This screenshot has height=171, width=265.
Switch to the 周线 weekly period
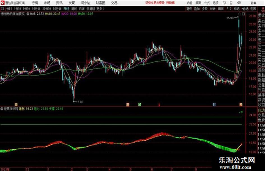[x=74, y=9]
